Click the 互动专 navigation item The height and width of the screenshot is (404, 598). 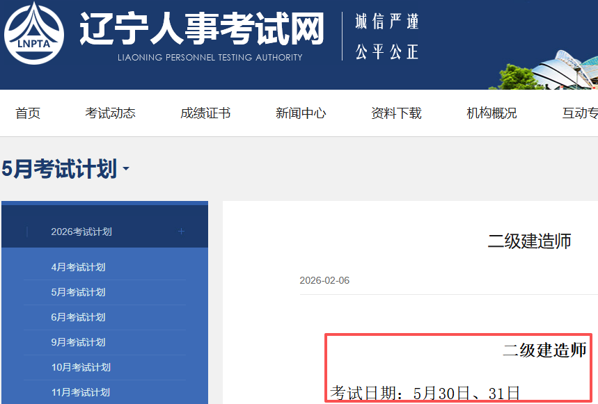point(579,113)
